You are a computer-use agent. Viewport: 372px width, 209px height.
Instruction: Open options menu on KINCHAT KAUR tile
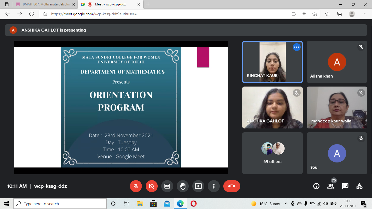point(297,47)
